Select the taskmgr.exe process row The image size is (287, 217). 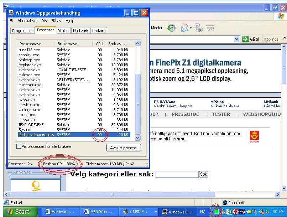point(74,60)
